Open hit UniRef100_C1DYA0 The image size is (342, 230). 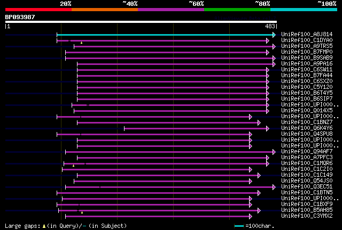307,40
